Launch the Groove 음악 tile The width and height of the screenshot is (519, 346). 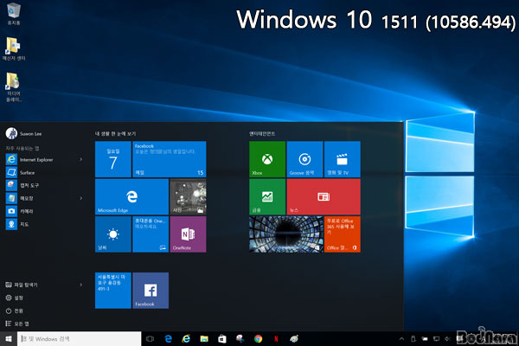point(304,159)
